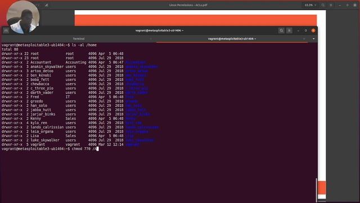Select the kylo_ren directory row

(x=72, y=123)
